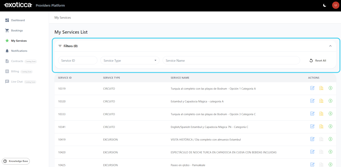
Task: Click the Service ID filter field
Action: point(78,60)
